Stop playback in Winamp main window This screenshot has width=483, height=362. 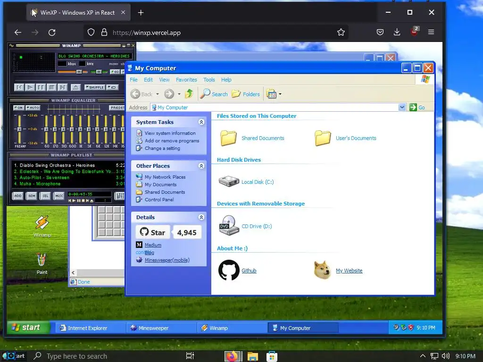pyautogui.click(x=51, y=87)
